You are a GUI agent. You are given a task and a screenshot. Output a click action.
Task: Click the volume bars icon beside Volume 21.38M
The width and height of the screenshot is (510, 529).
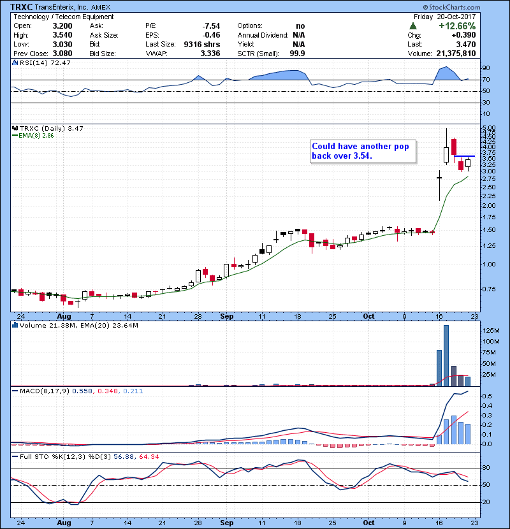(15, 325)
